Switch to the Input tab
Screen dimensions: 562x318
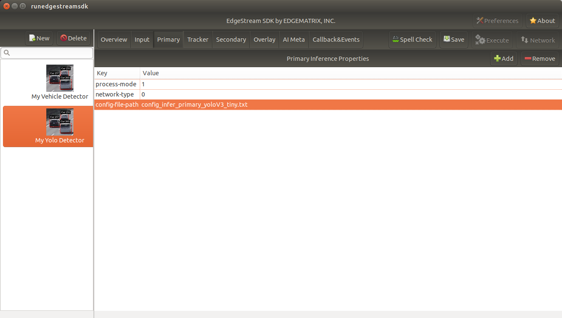(x=142, y=40)
